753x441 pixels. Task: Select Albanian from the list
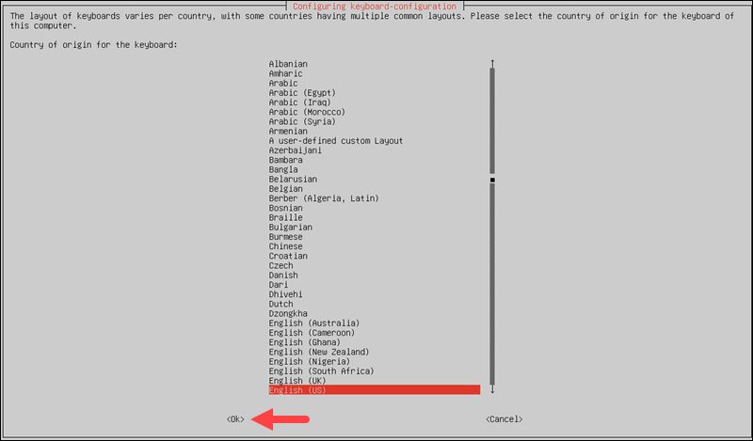(x=288, y=64)
